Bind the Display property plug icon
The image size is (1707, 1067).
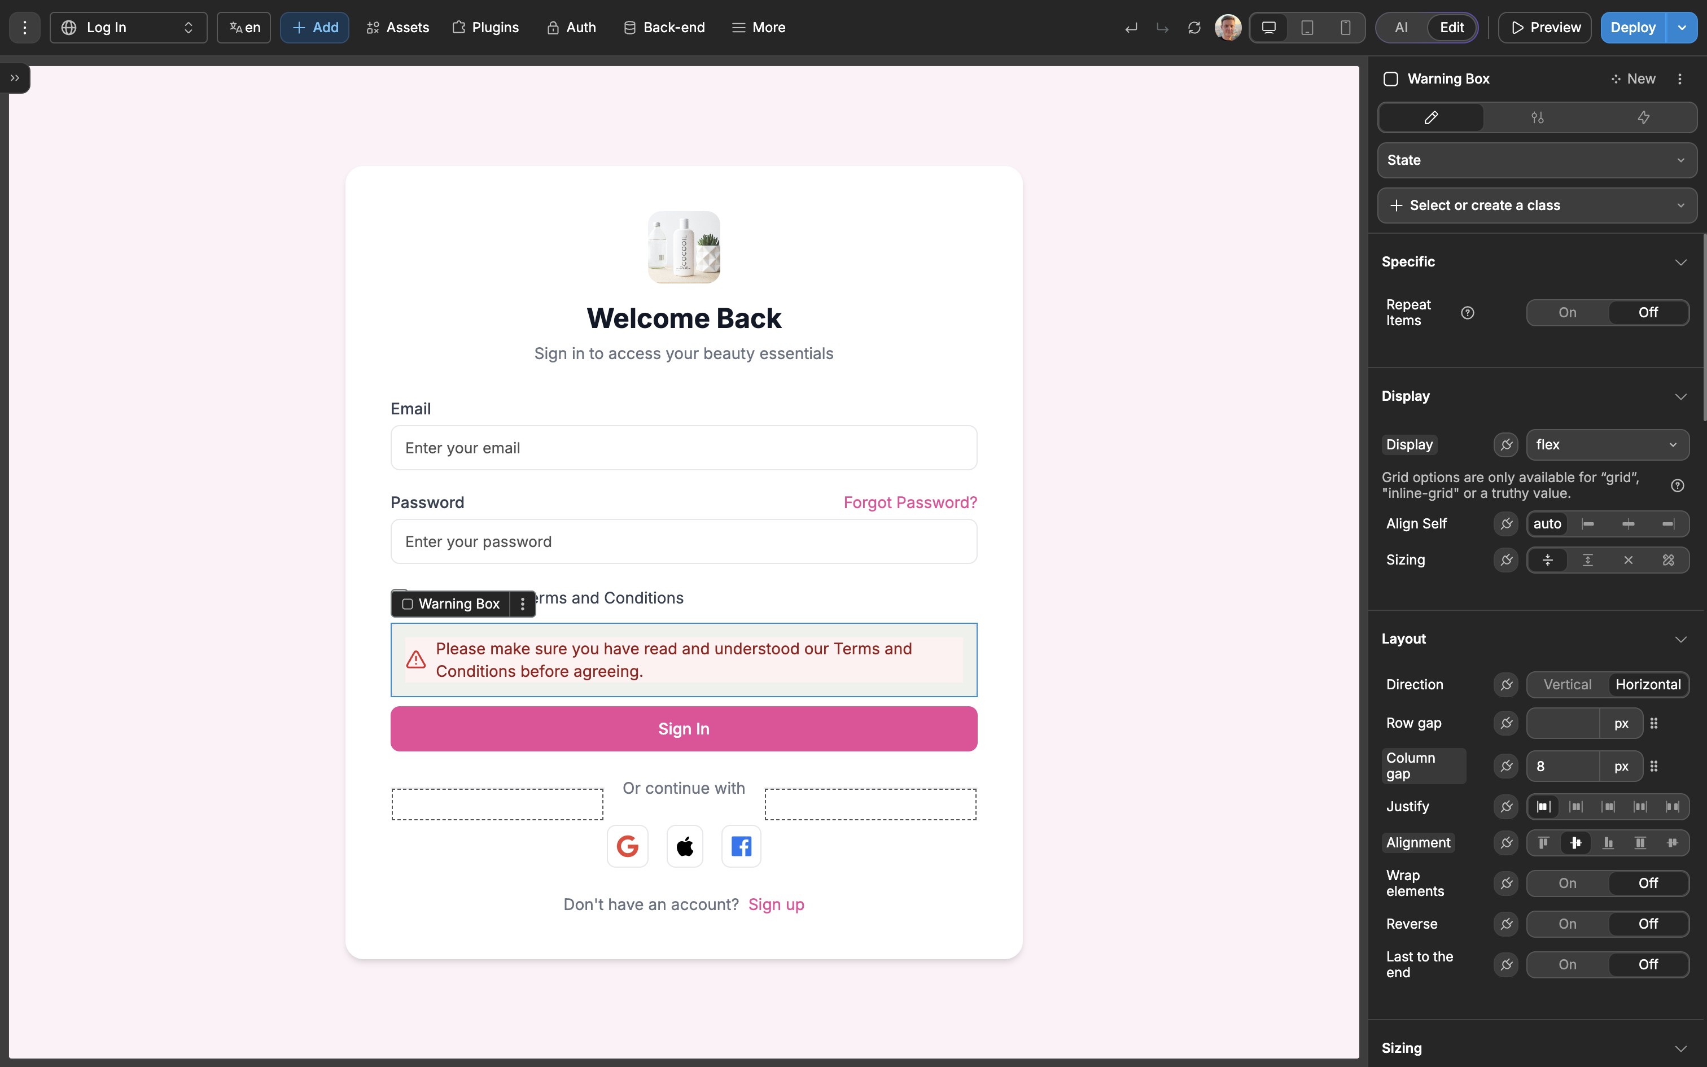[x=1505, y=445]
